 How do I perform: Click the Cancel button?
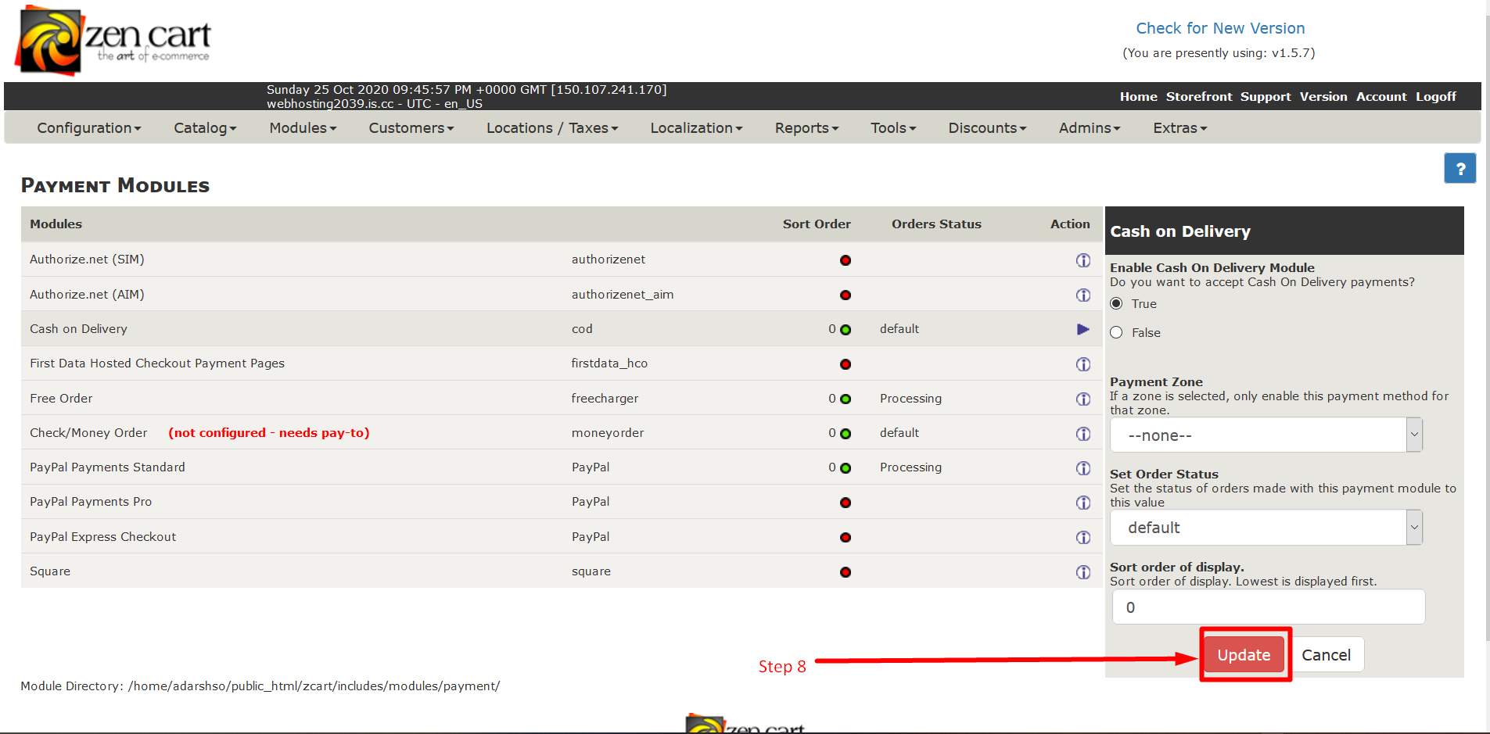pos(1326,655)
